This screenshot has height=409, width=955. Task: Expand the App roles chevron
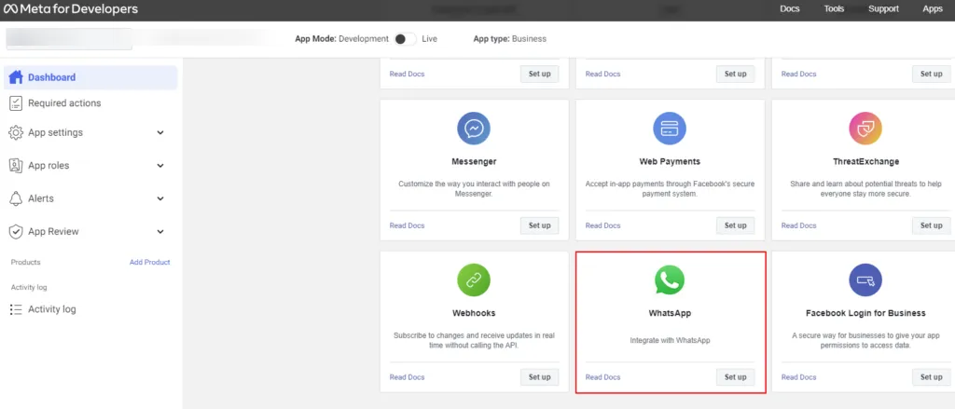(160, 166)
